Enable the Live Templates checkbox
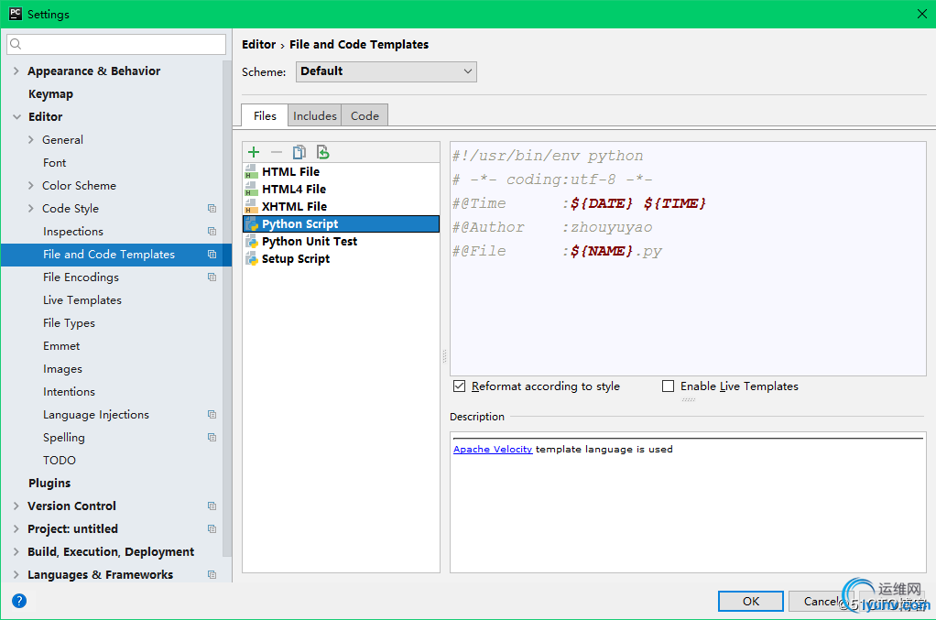The image size is (936, 620). (668, 386)
